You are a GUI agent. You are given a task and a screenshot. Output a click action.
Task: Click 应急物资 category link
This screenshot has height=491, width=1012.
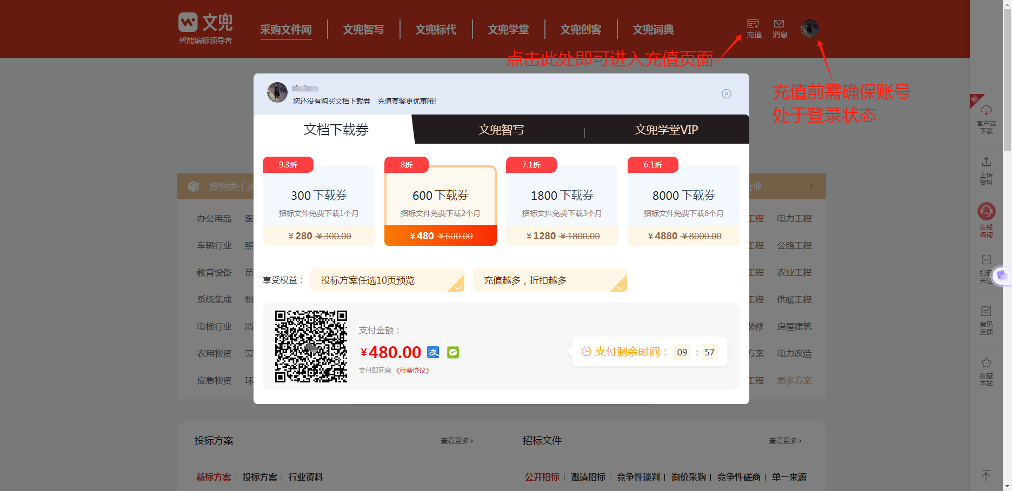[x=214, y=380]
